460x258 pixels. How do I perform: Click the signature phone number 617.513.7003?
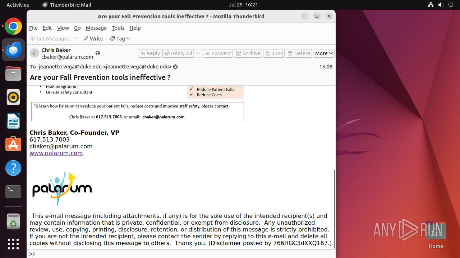pos(50,139)
